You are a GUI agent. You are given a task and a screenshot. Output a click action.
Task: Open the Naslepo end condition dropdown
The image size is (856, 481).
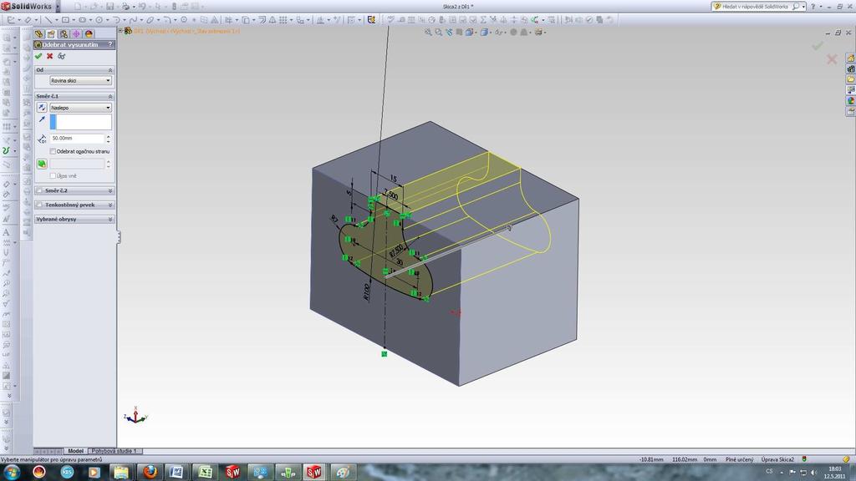(81, 108)
